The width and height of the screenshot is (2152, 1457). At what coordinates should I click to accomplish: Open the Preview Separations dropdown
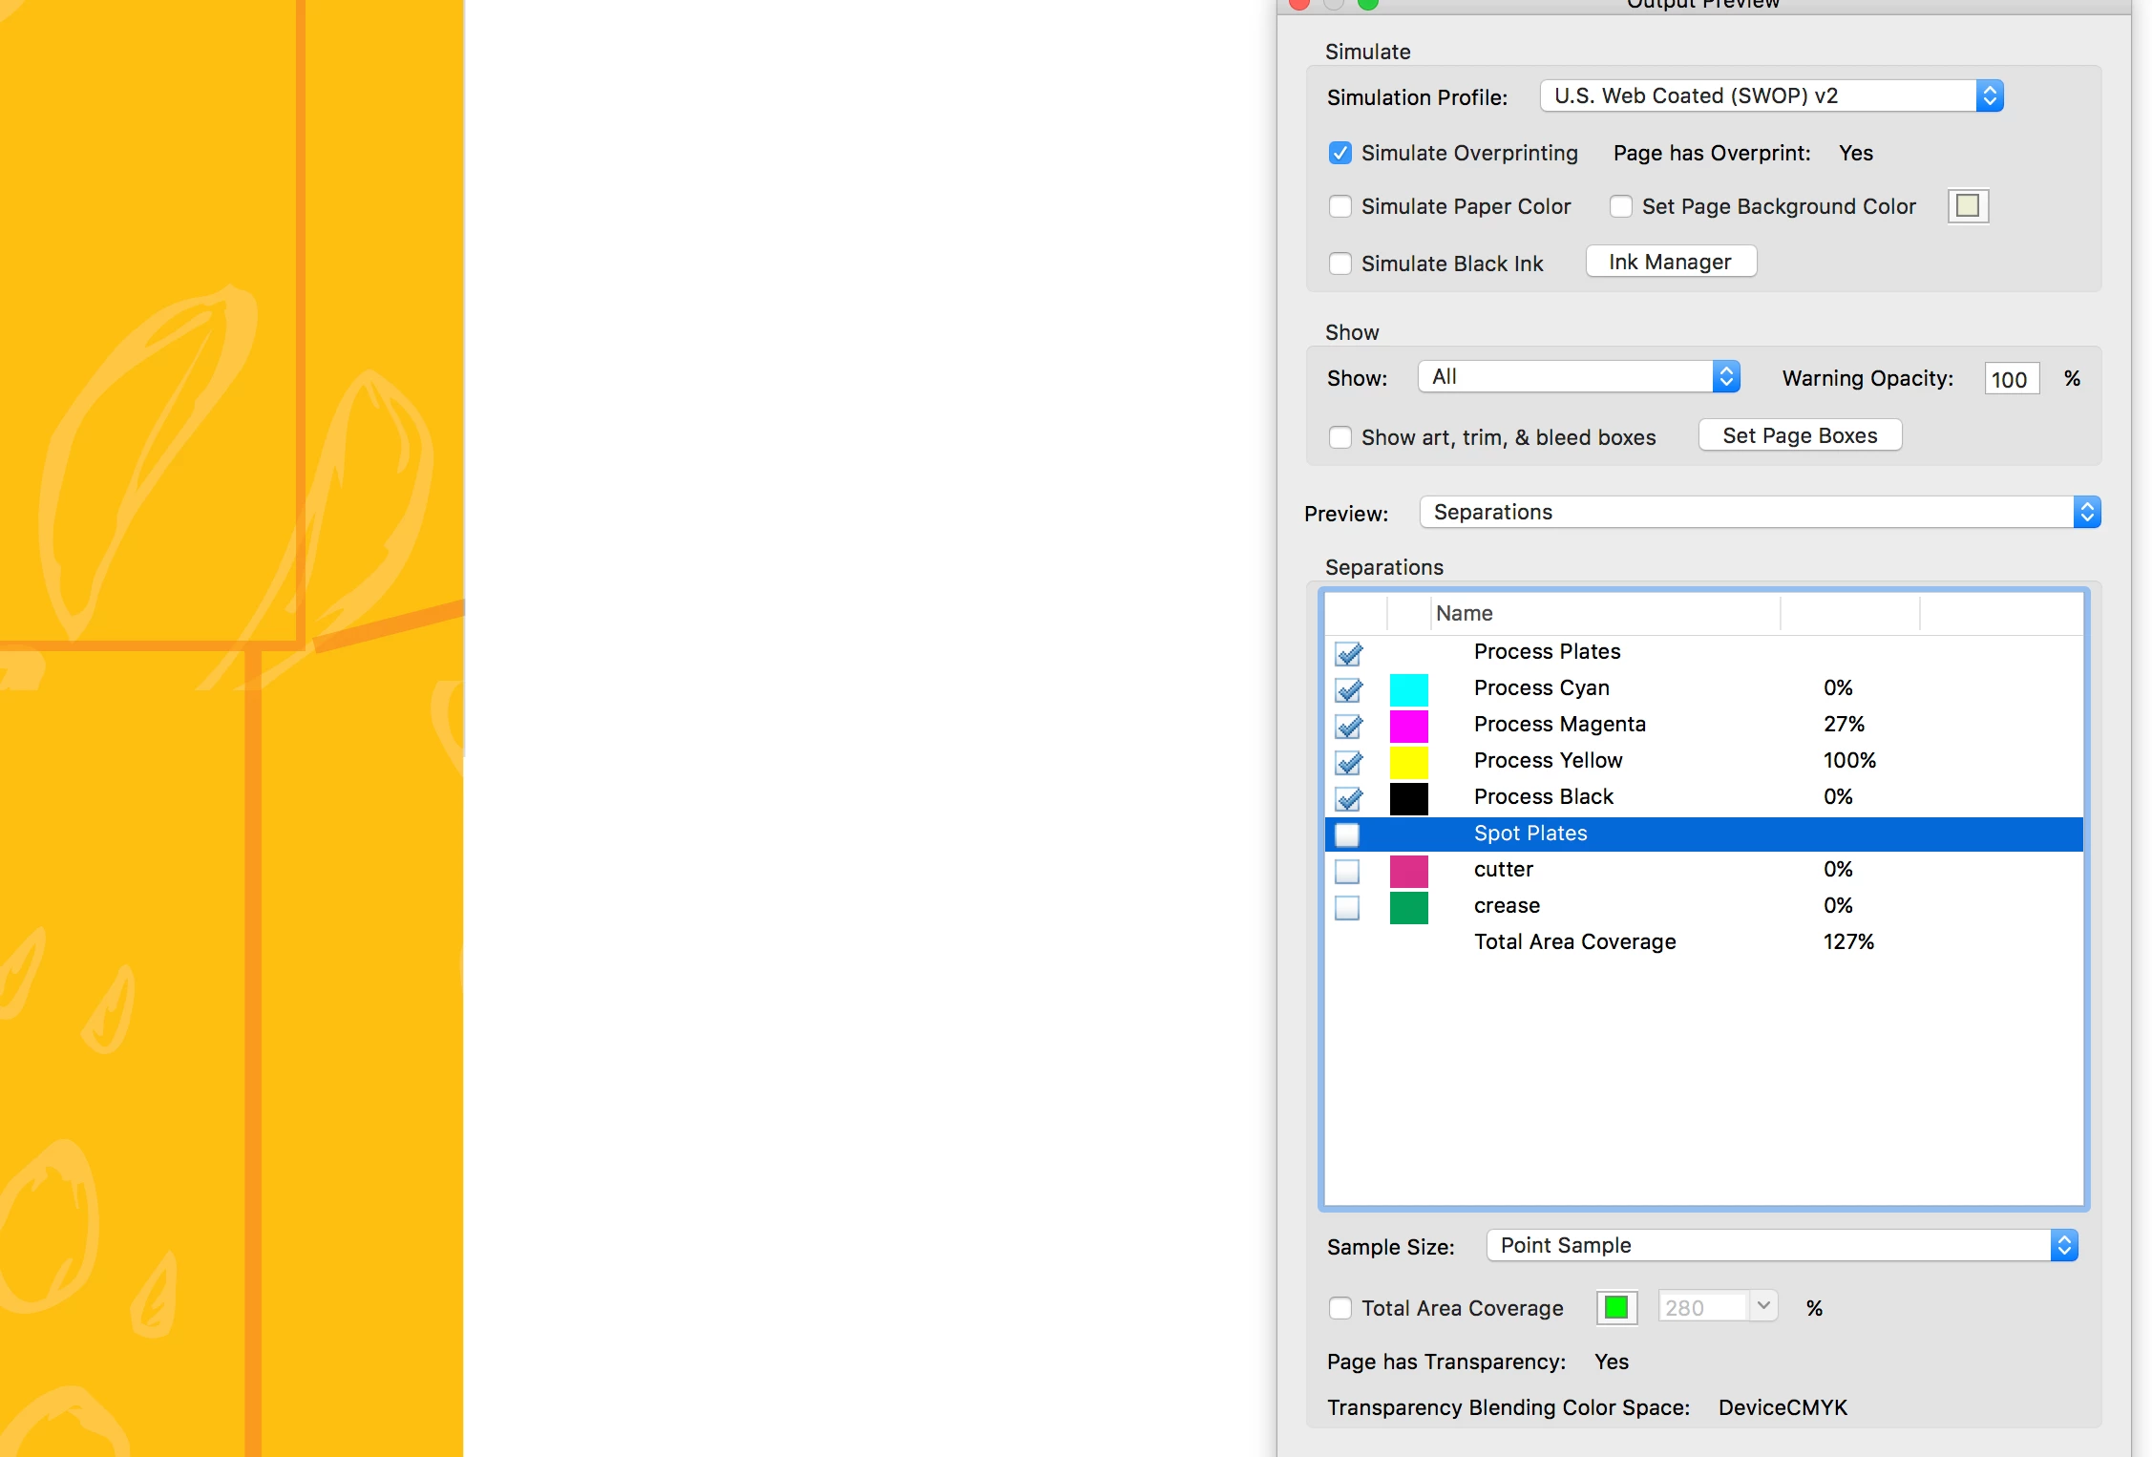pos(1759,513)
